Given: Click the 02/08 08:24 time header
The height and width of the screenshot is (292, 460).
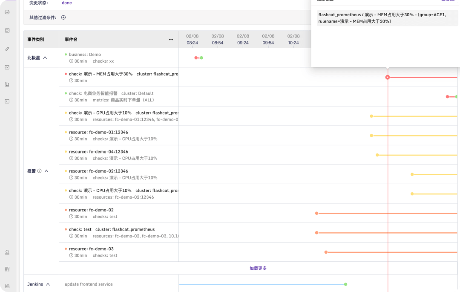Looking at the screenshot, I should tap(192, 39).
